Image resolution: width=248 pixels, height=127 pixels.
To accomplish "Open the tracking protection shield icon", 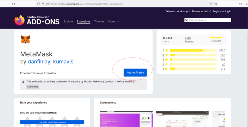I will [x=38, y=4].
